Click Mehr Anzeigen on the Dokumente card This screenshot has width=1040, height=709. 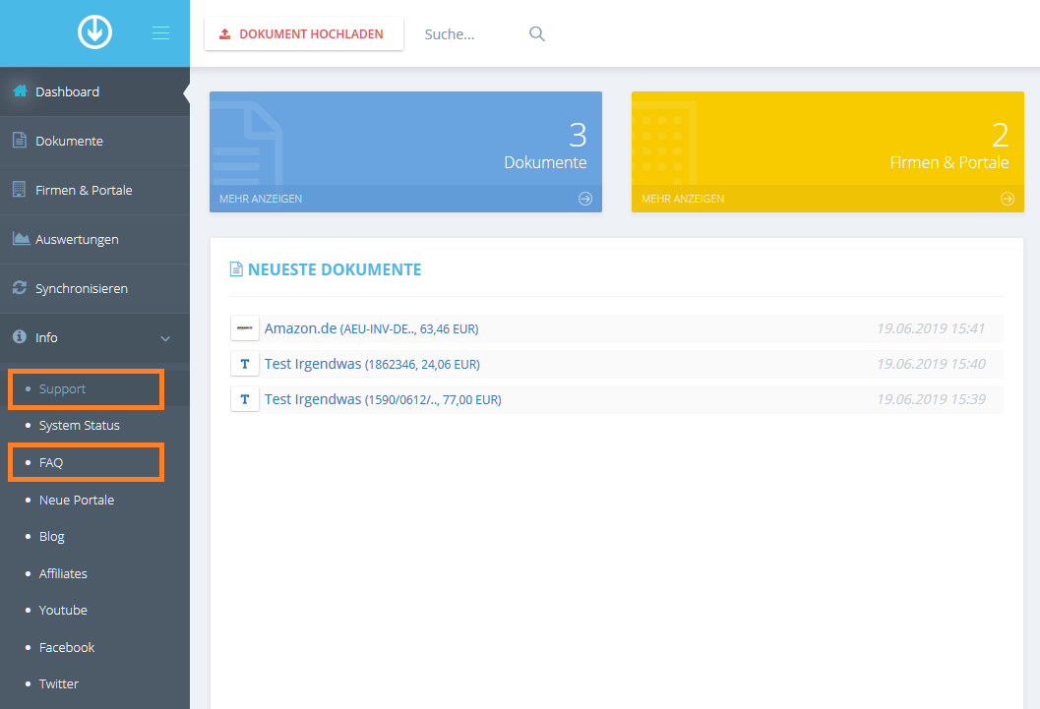[261, 199]
